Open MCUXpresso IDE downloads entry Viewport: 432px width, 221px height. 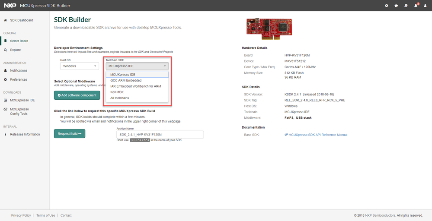(22, 100)
